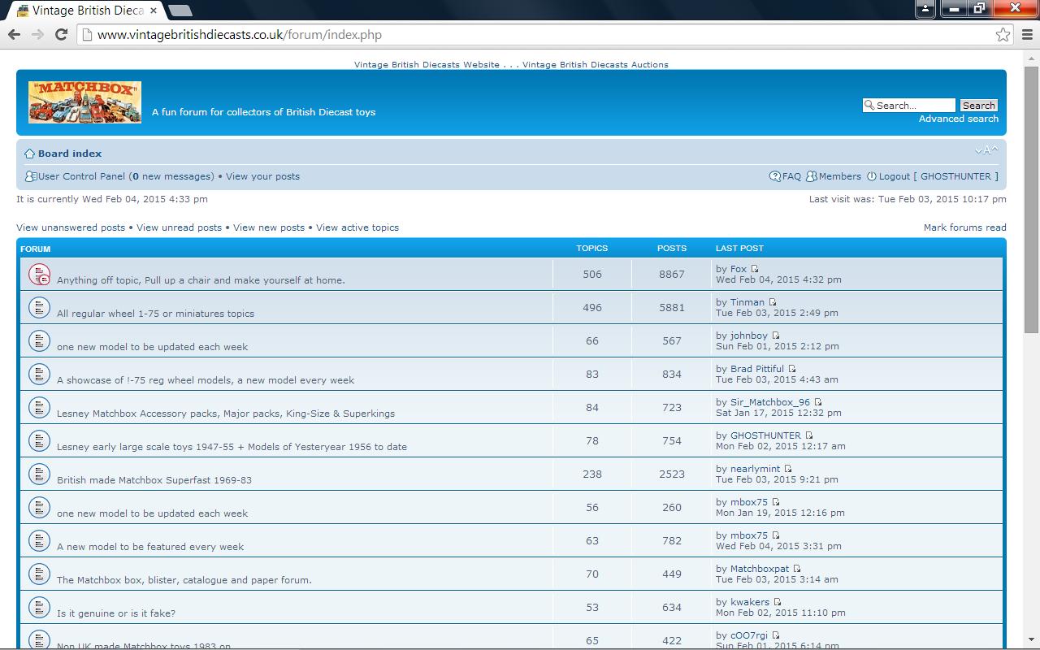View latest post icon next to Matchboxpat
Viewport: 1040px width, 650px height.
(797, 569)
